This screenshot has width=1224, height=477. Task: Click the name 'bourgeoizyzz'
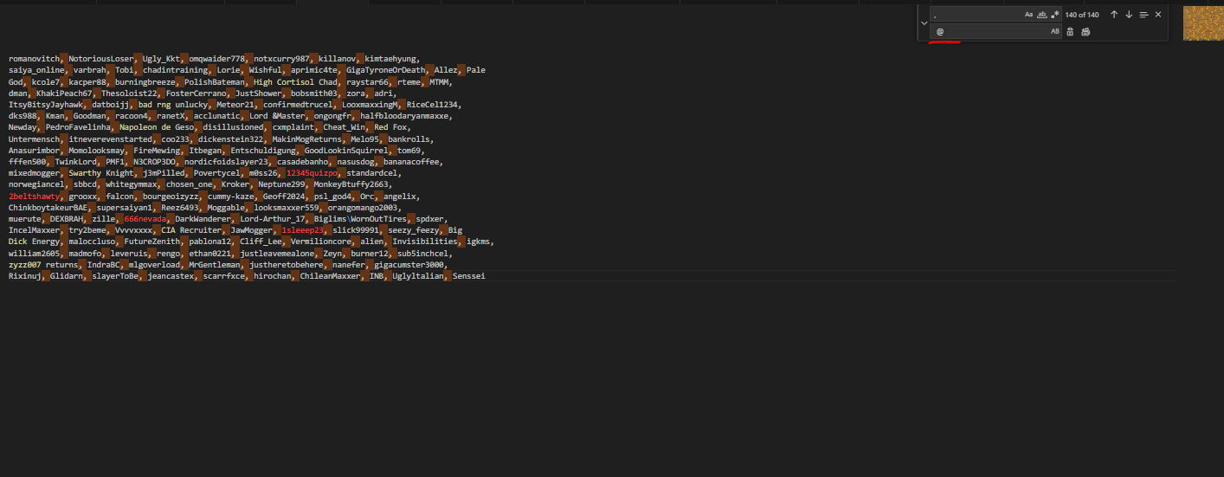tap(171, 197)
